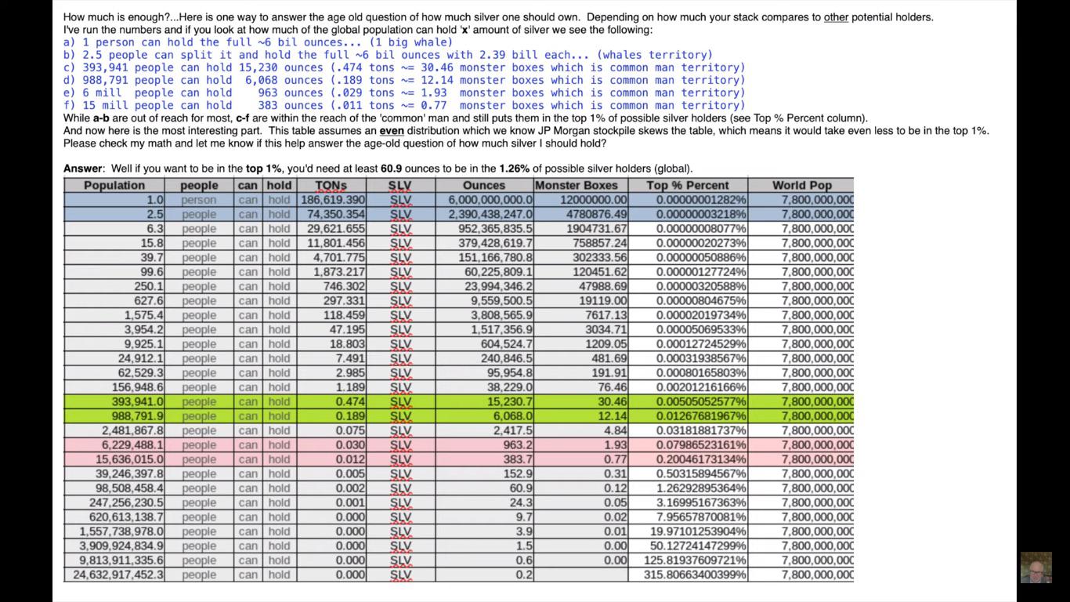
Task: Click the 186,619.390 tons cell
Action: coord(331,200)
